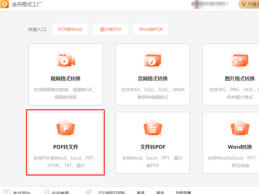Select the 音频格式转换 card title
This screenshot has height=194, width=259.
[153, 79]
